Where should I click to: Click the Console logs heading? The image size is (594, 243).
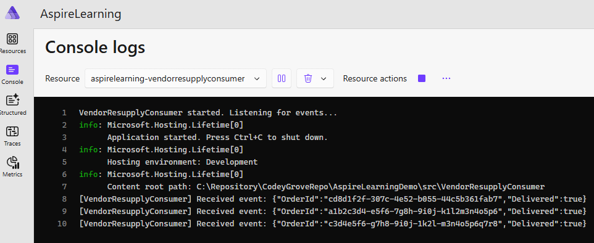pos(95,47)
